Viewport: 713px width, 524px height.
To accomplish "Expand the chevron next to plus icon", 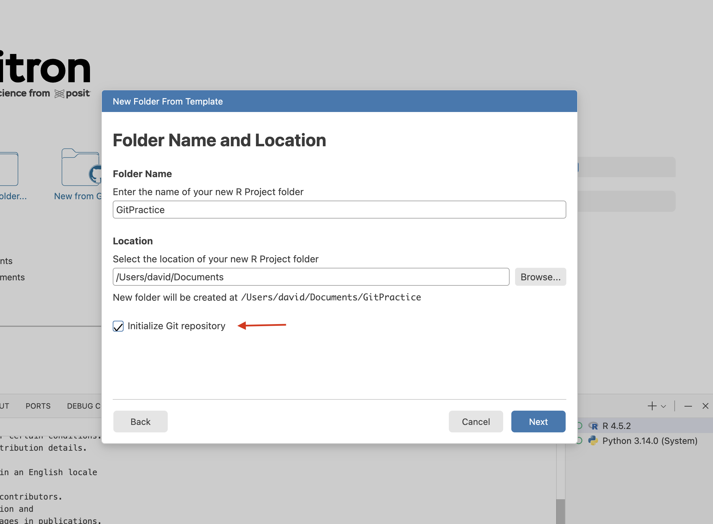I will coord(663,406).
